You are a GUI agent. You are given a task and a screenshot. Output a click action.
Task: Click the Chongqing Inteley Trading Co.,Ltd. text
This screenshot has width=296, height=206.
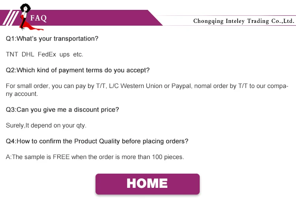point(244,21)
